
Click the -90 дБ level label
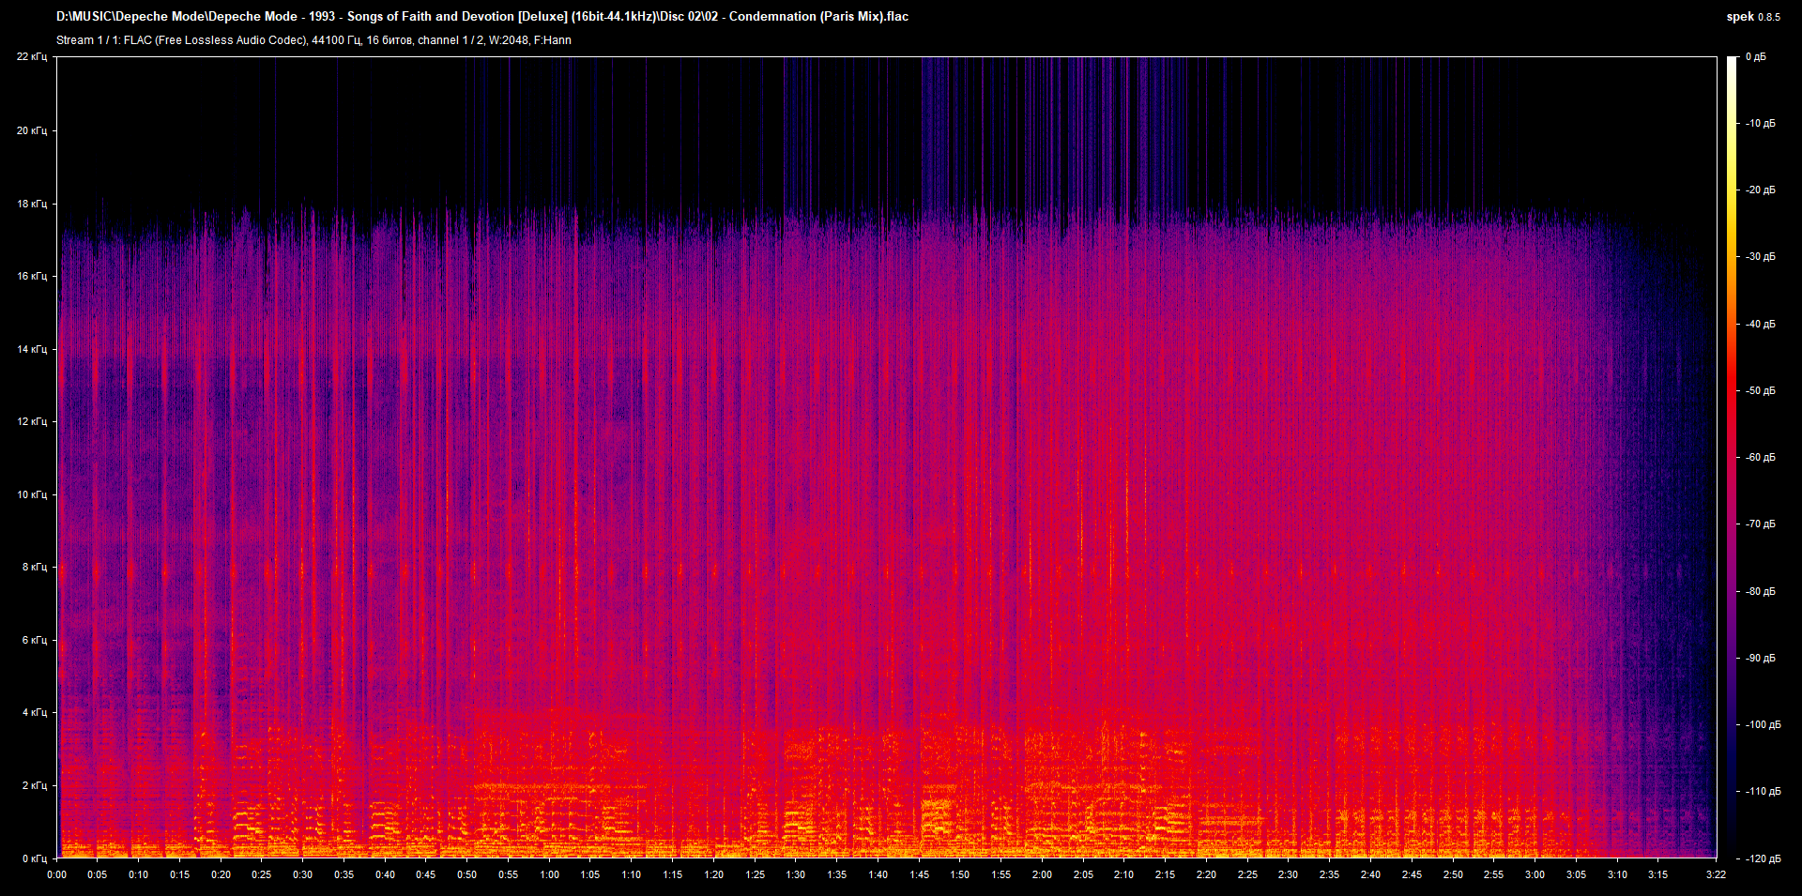(1760, 658)
